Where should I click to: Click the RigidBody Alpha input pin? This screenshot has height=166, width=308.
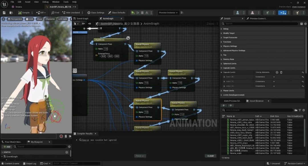click(x=96, y=49)
